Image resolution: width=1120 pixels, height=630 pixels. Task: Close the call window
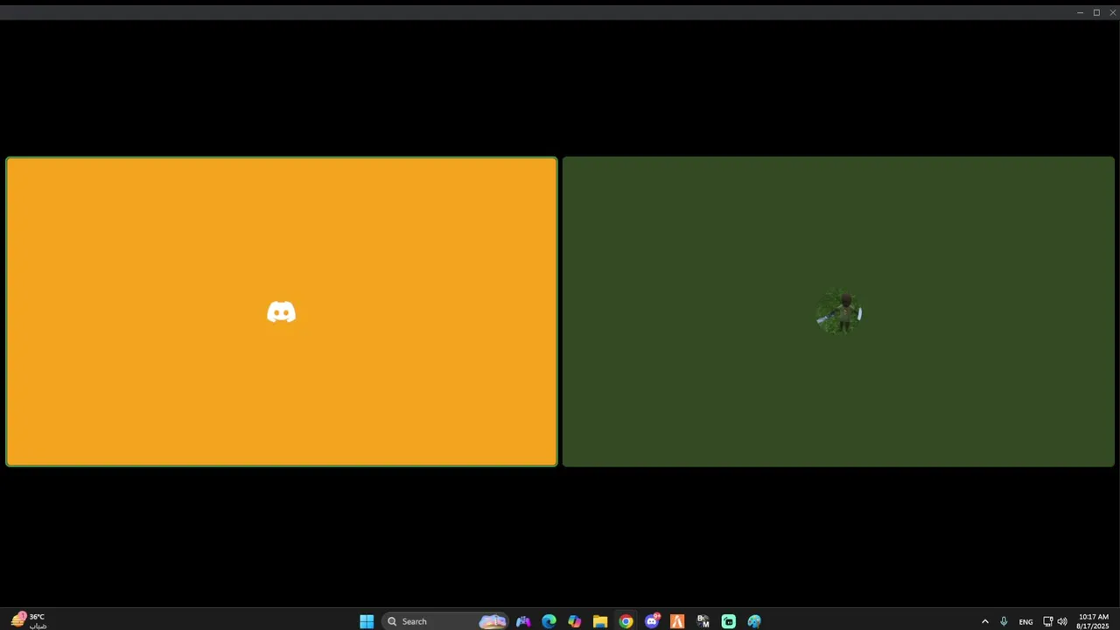point(1112,12)
